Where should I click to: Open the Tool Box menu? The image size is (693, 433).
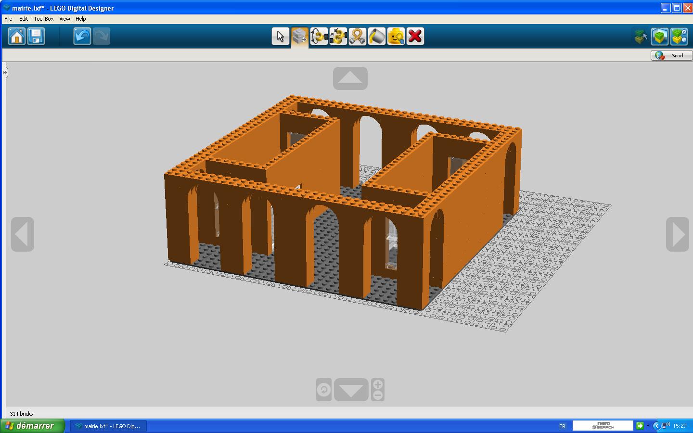coord(43,19)
